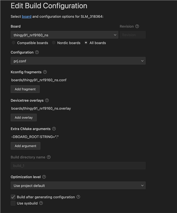Enable the Use sysbuild checkbox

[13, 203]
